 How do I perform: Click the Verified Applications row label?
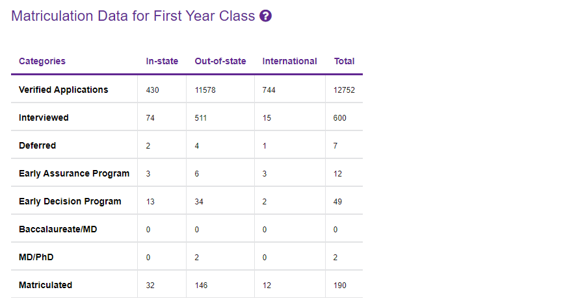[64, 90]
